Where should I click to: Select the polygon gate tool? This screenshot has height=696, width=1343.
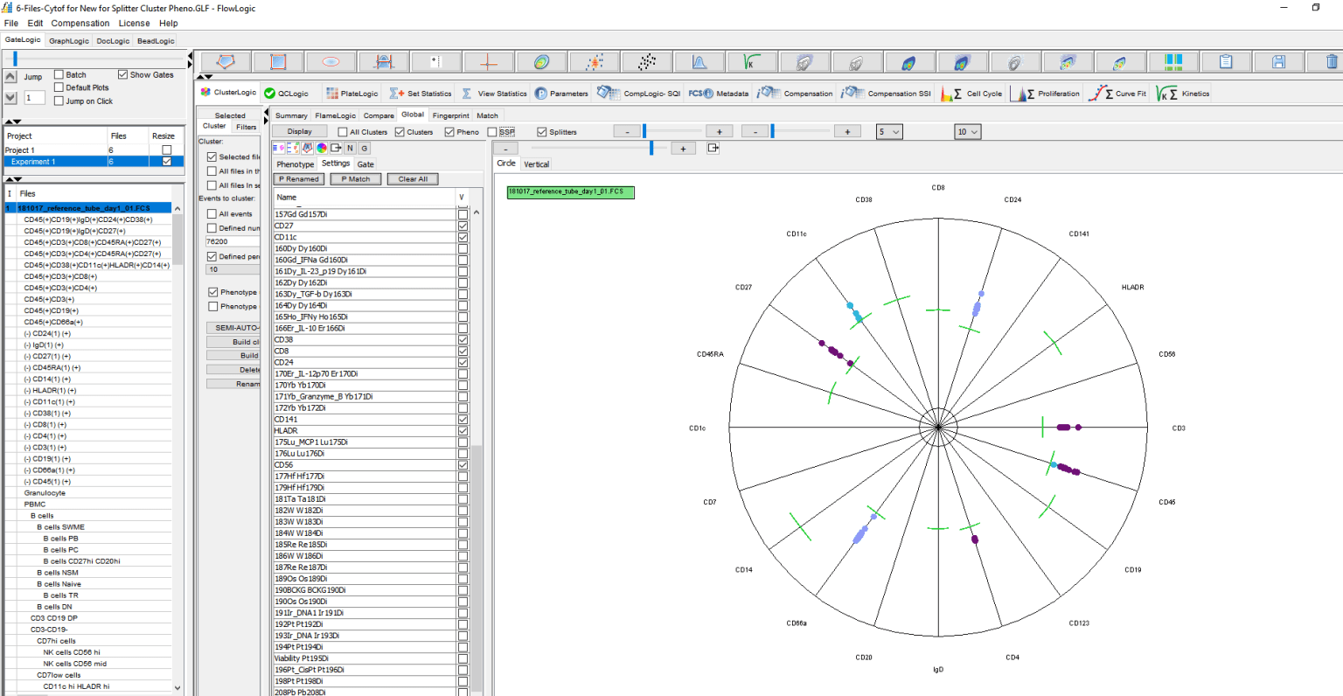click(226, 61)
